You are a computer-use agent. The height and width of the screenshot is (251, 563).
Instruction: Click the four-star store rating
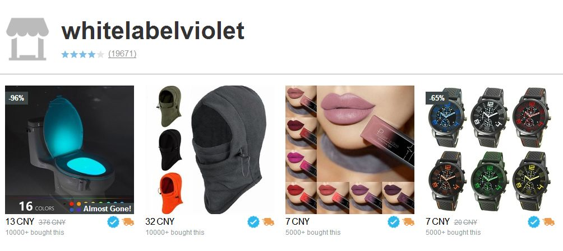[82, 54]
